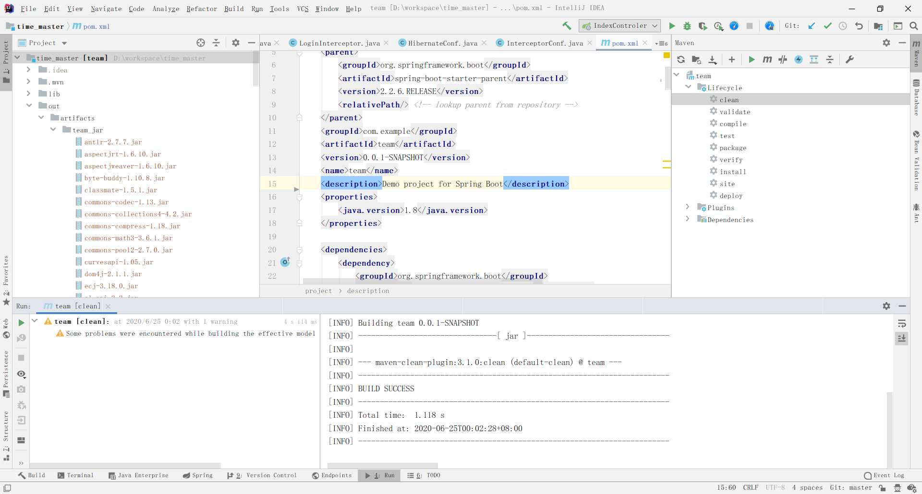
Task: Open the Analyze menu
Action: coord(166,9)
